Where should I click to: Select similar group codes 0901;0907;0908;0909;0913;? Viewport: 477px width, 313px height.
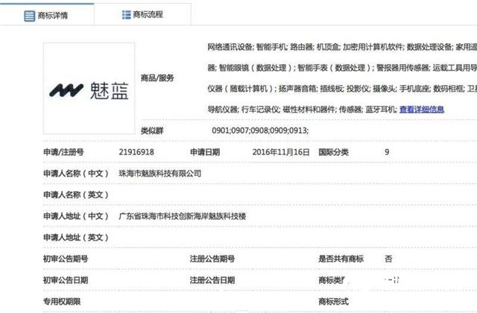coord(260,130)
